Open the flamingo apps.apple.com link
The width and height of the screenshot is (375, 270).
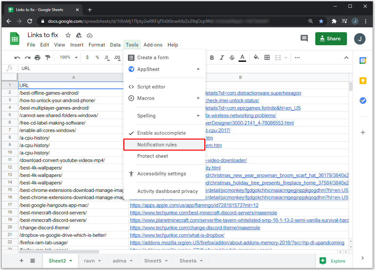pyautogui.click(x=194, y=205)
